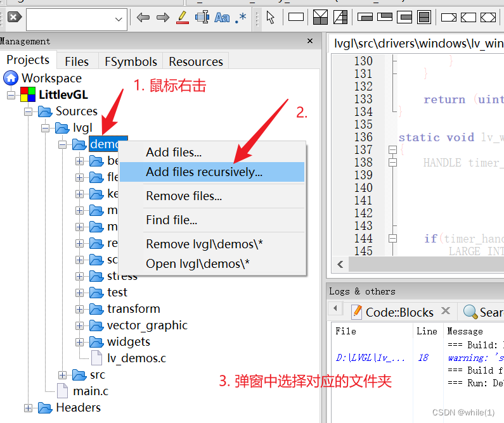Screen dimensions: 504x423
Task: Choose Remove lvgl\demos\* menu item
Action: [212, 244]
